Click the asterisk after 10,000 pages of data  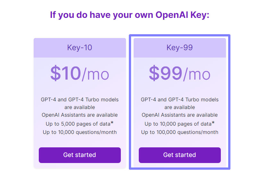tap(213, 123)
